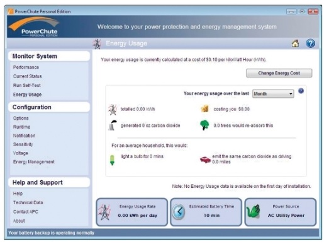Click 'costing you $0.00' text
Viewport: 324px width, 244px height.
tap(232, 109)
